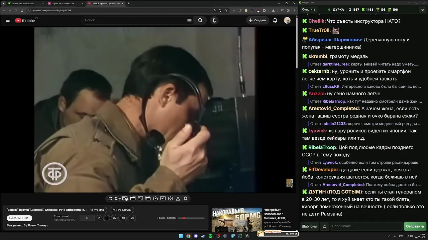Open Spotify from the taskbar

pos(210,236)
